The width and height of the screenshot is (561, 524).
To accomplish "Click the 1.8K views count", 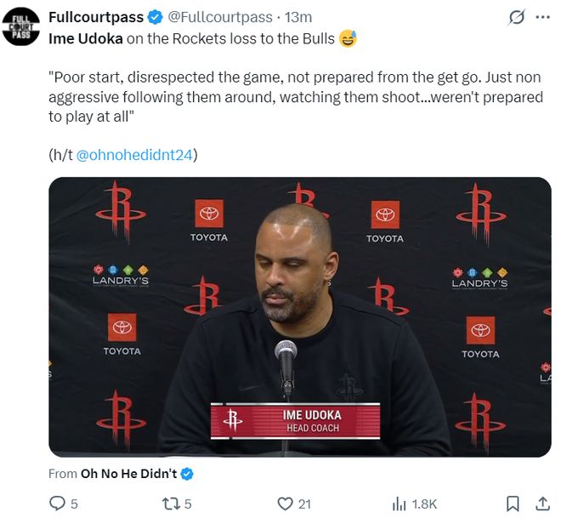I will click(x=424, y=504).
